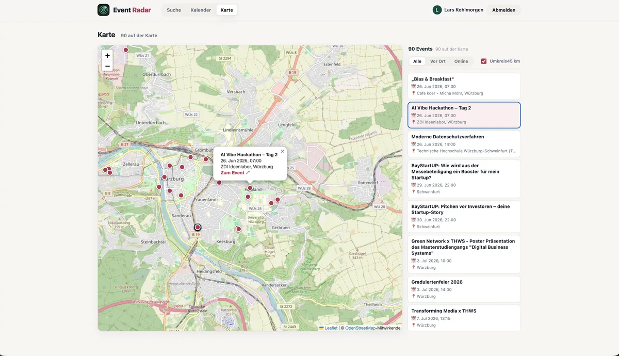This screenshot has width=619, height=356.
Task: Click pin icon in Transforming Media x THWS card
Action: (x=414, y=326)
